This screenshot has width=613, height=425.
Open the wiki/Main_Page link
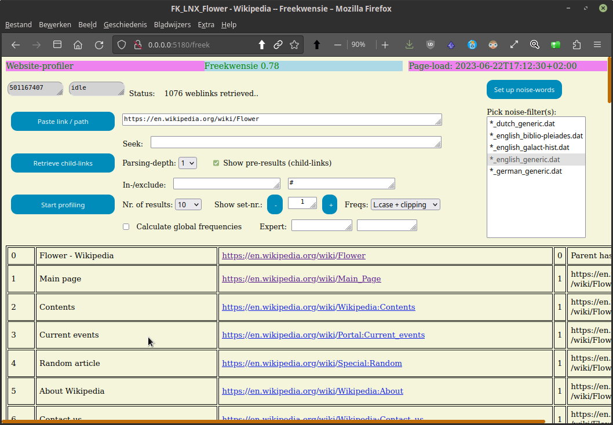coord(301,279)
